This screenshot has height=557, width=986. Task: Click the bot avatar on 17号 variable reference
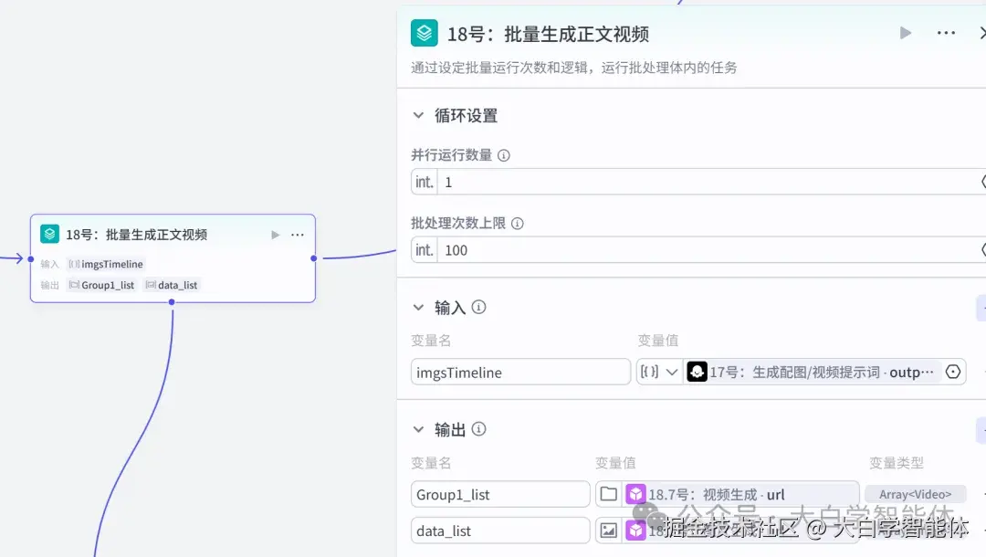[x=697, y=372]
